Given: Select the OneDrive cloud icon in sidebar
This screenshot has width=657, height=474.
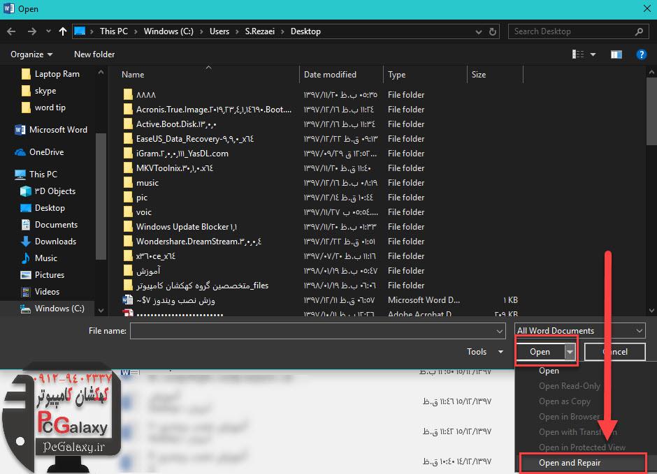Looking at the screenshot, I should coord(20,152).
